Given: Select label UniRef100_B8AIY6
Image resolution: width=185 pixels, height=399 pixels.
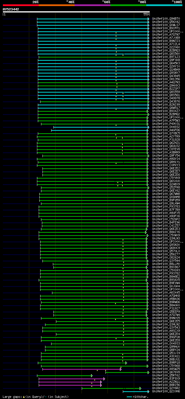Looking at the screenshot, I should tap(166, 232).
